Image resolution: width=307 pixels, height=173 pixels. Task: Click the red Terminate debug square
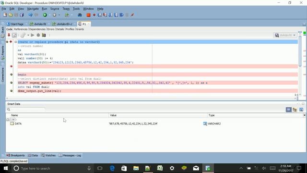pos(88,15)
